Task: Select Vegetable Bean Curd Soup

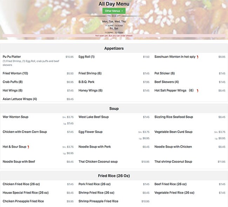Action: (x=173, y=132)
